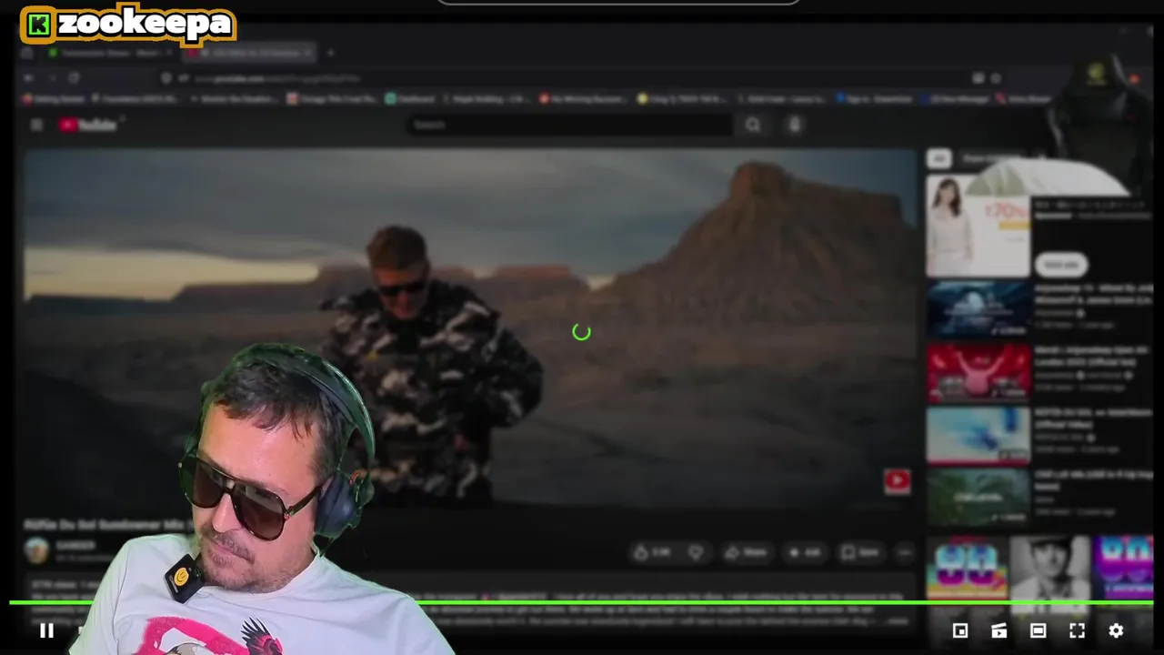Image resolution: width=1164 pixels, height=655 pixels.
Task: Open the ad thumbnail with woman in white
Action: click(x=978, y=225)
